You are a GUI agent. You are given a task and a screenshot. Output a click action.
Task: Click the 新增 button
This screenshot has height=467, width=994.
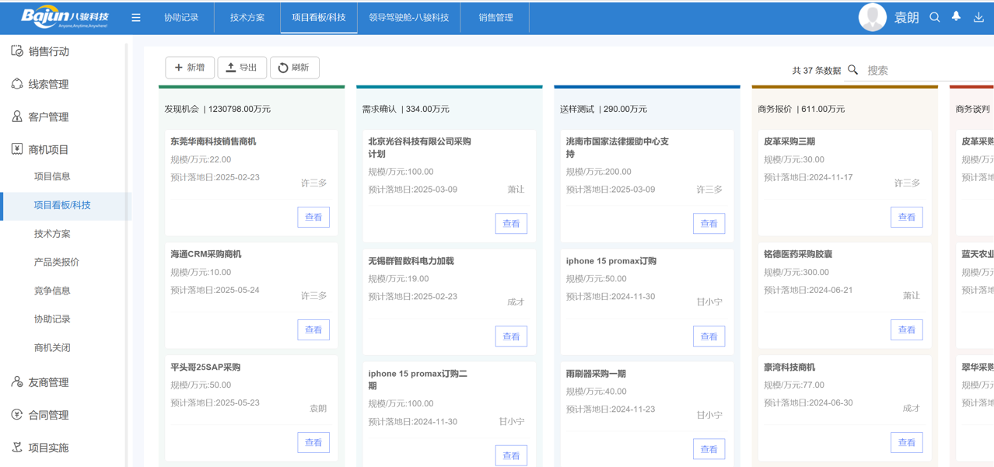[x=190, y=68]
